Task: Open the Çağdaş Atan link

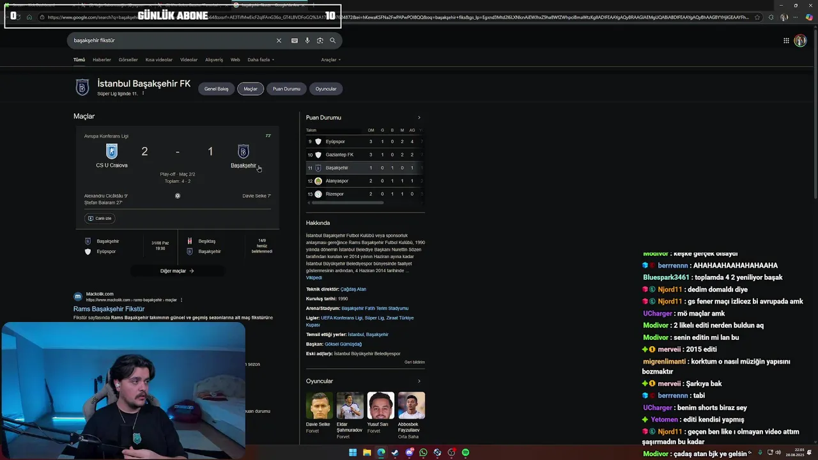Action: pyautogui.click(x=353, y=289)
